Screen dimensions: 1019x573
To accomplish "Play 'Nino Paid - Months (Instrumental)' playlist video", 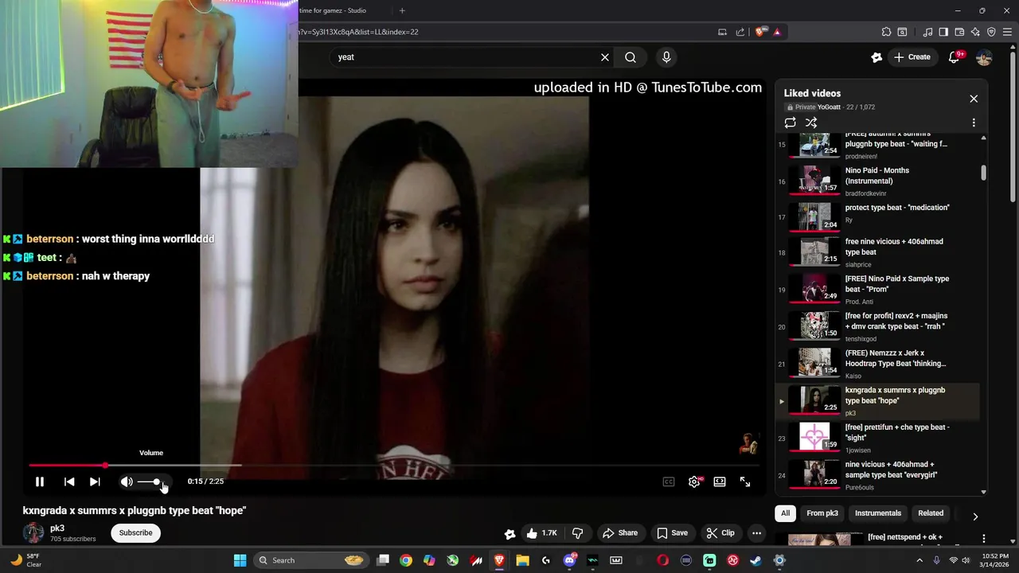I will pyautogui.click(x=877, y=181).
